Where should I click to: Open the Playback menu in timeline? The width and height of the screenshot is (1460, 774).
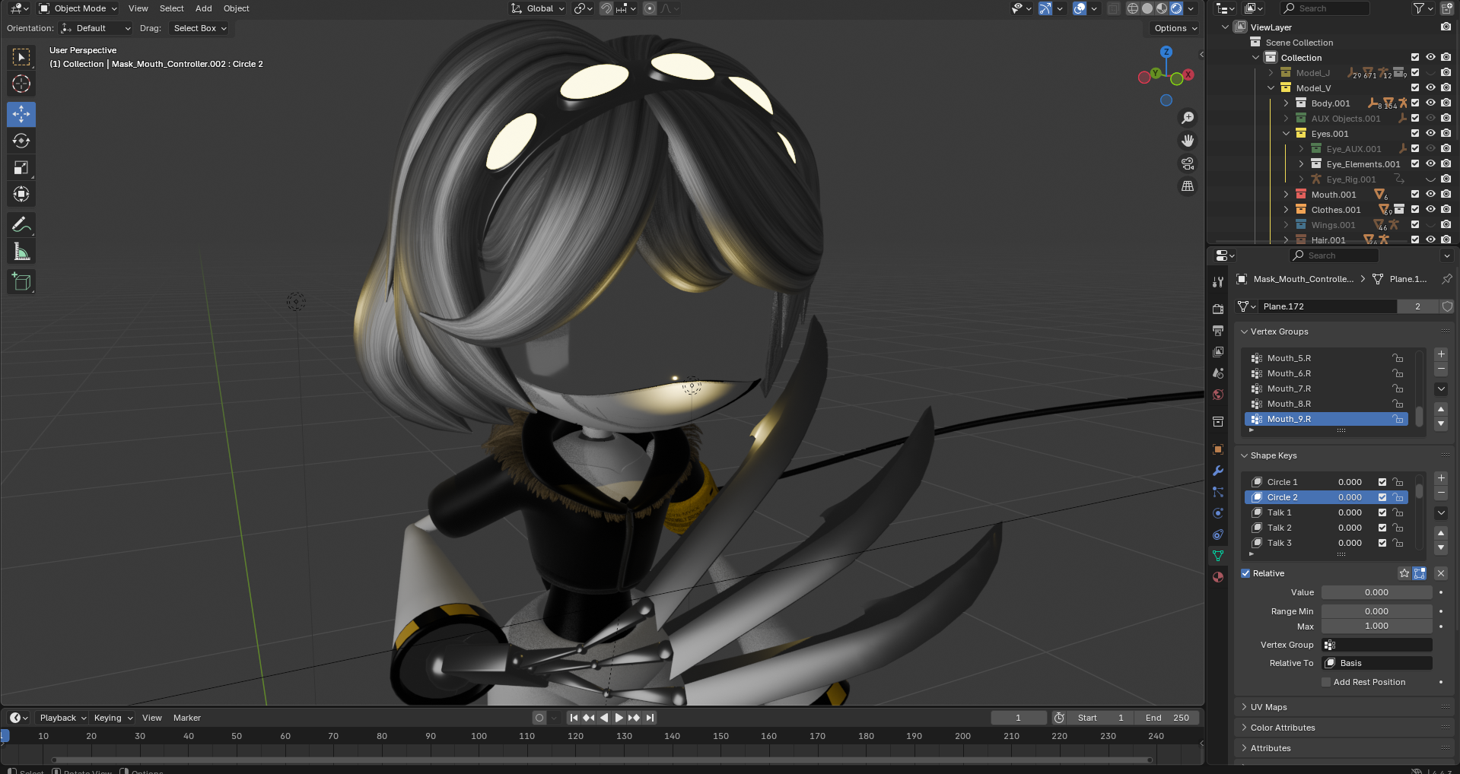click(x=62, y=718)
